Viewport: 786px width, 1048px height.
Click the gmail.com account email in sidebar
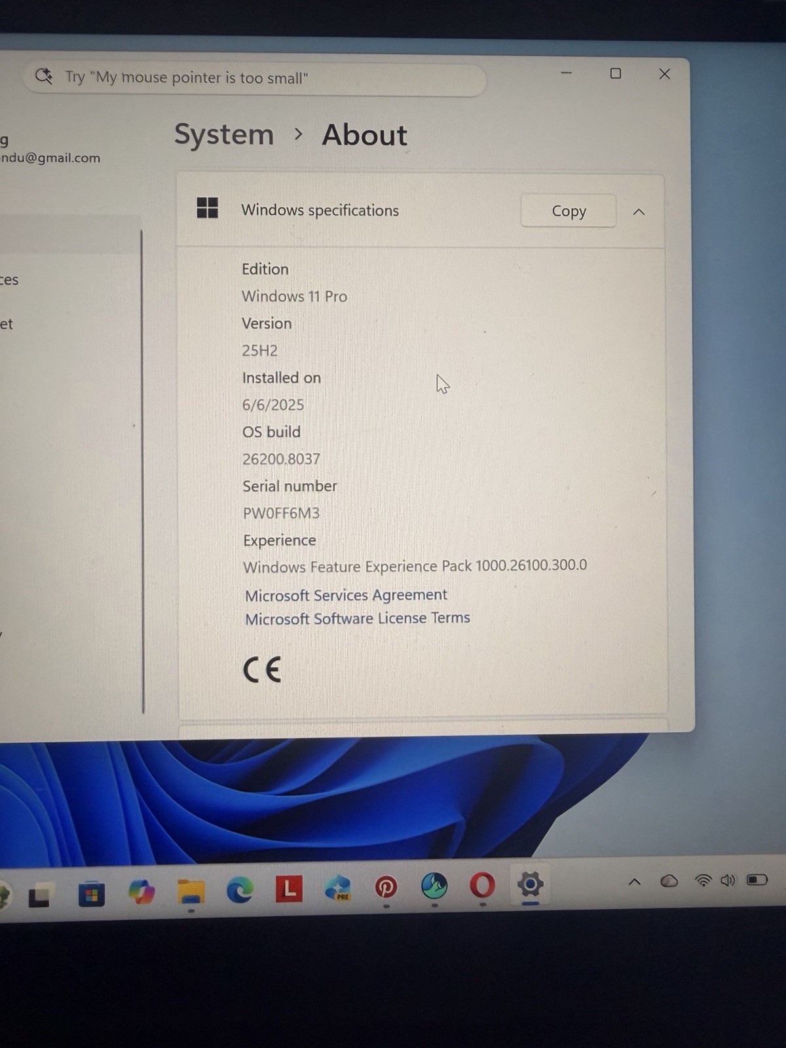tap(50, 158)
